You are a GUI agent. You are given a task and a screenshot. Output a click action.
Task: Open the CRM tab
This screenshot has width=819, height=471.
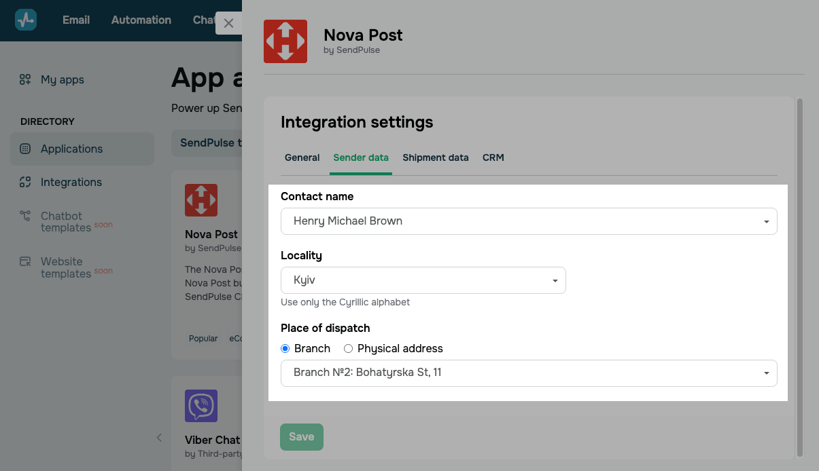(493, 157)
